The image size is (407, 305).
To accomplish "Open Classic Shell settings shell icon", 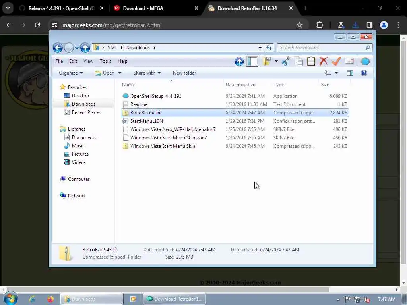I will 365,62.
